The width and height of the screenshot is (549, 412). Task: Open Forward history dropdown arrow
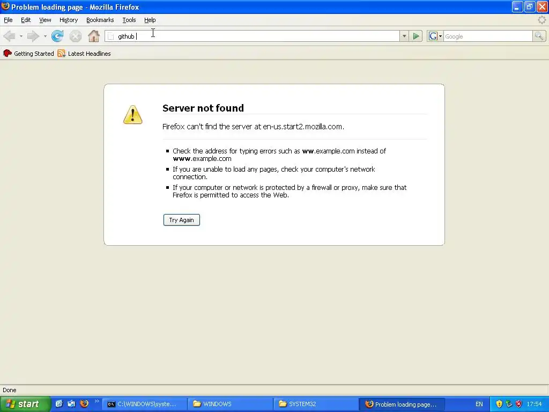click(x=45, y=36)
